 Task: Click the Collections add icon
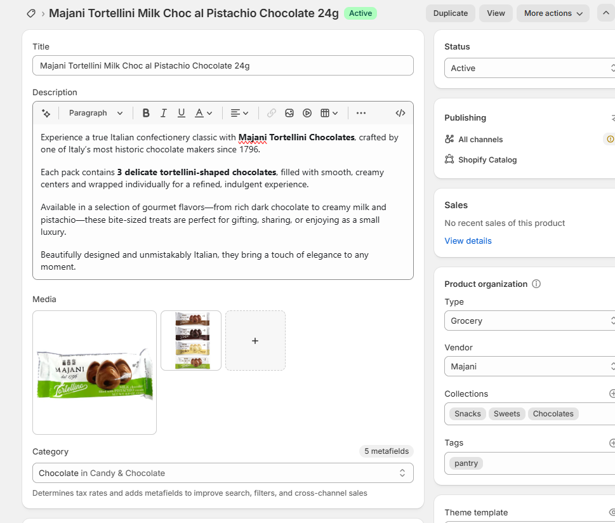click(612, 394)
